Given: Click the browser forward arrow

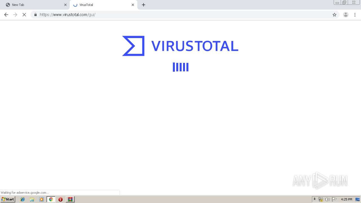Looking at the screenshot, I should click(15, 15).
